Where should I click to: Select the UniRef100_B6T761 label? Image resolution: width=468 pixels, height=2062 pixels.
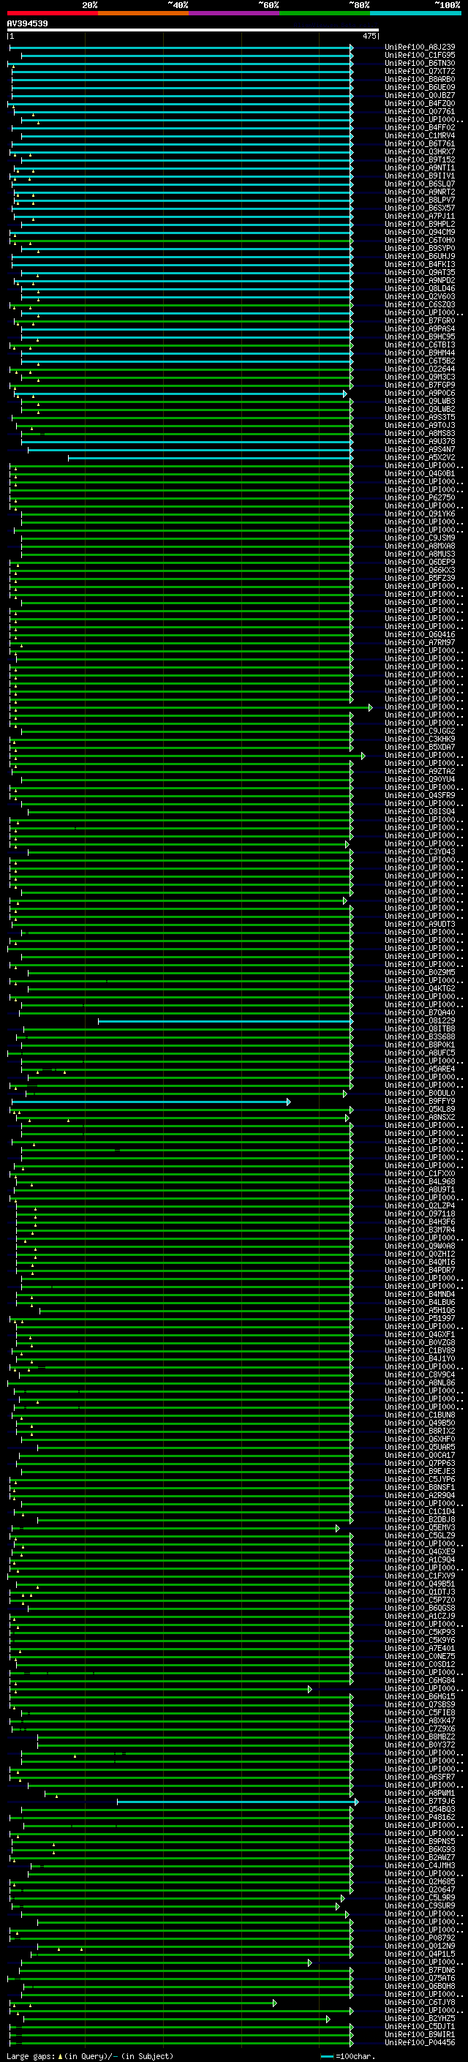(x=420, y=143)
